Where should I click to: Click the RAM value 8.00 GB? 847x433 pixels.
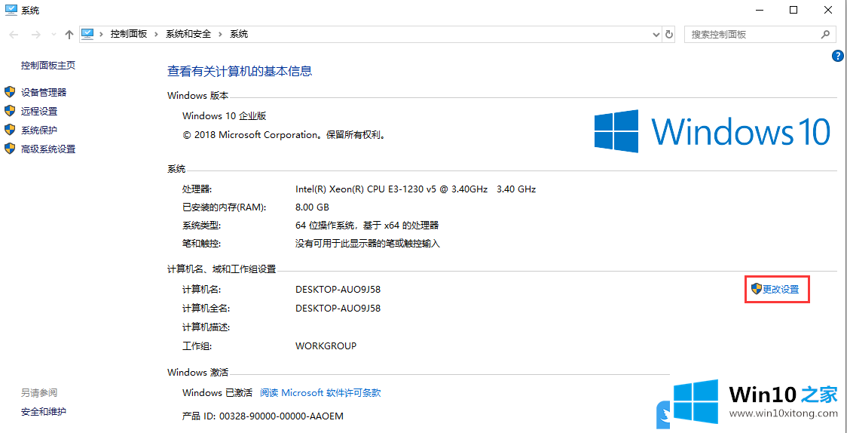pyautogui.click(x=312, y=207)
